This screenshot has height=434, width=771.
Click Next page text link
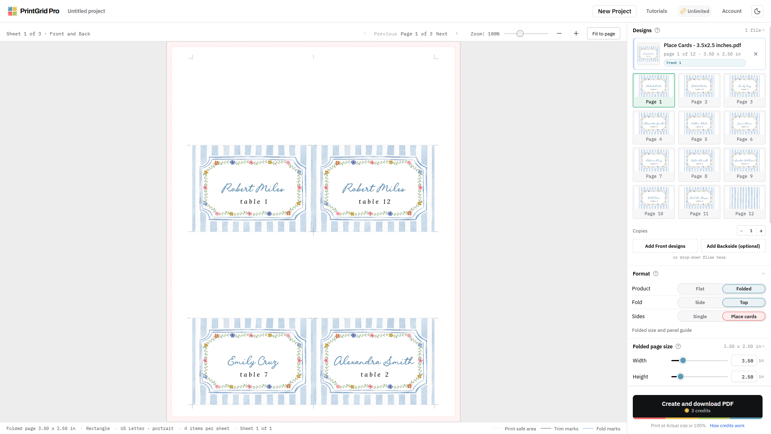pos(442,34)
